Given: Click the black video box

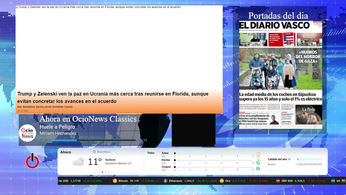Looking at the screenshot, I should click(194, 130).
